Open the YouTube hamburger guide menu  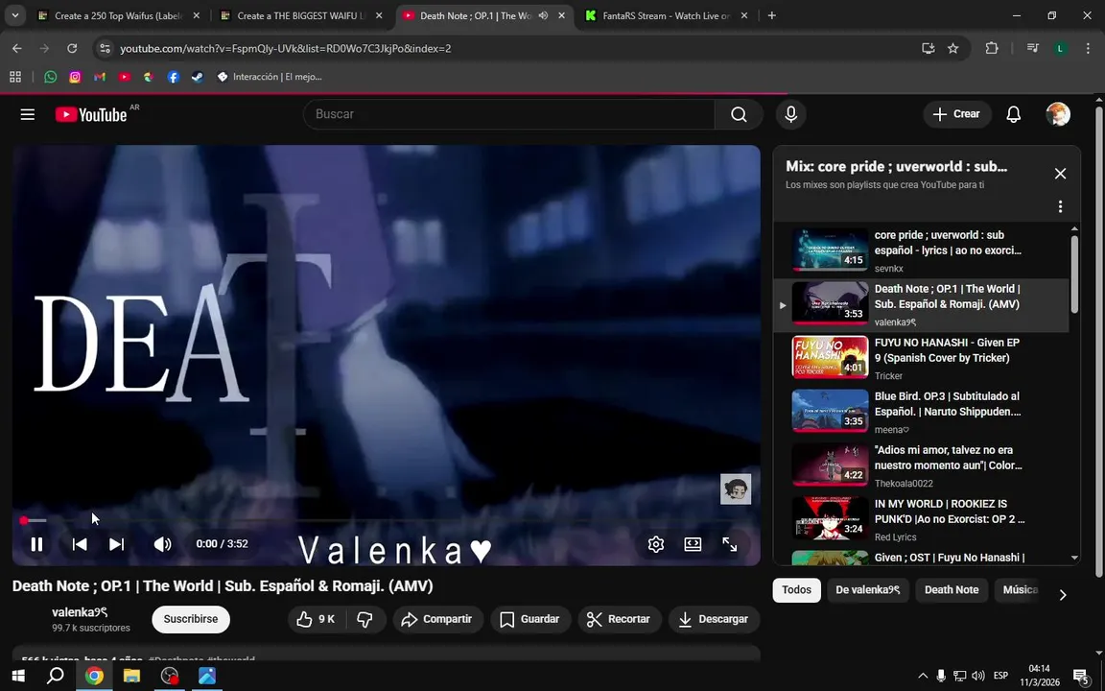coord(28,114)
